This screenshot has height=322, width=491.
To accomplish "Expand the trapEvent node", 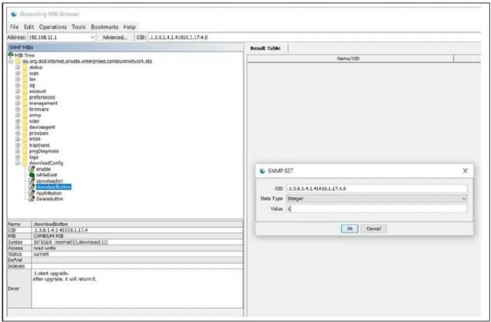I will [x=18, y=145].
